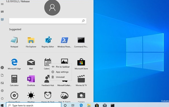Open Microsoft Store from the taskbar
Screen dimensions: 169x107
[97, 105]
